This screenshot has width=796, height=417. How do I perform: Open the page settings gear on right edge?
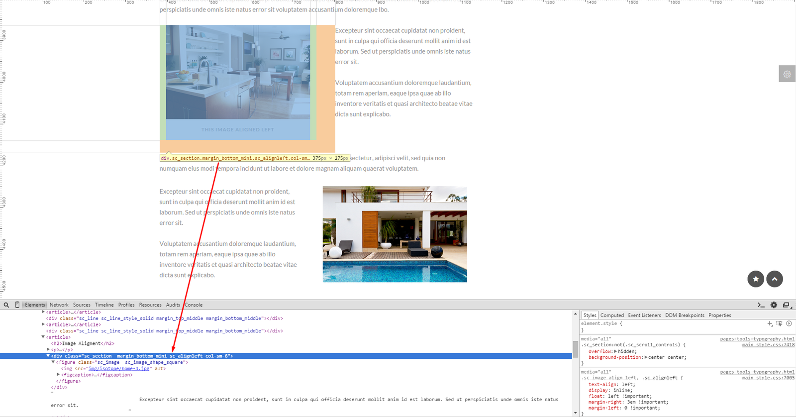pos(787,74)
